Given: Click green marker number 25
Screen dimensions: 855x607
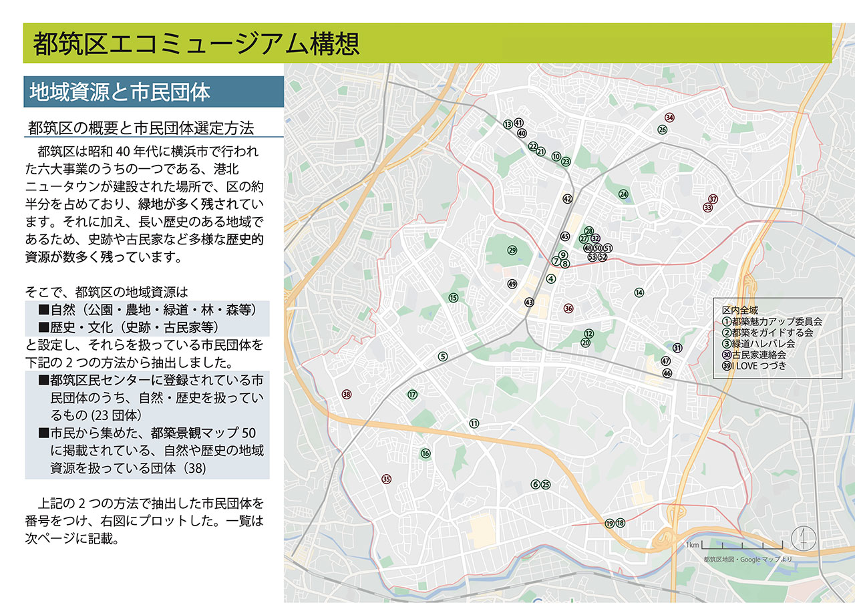Looking at the screenshot, I should 545,484.
